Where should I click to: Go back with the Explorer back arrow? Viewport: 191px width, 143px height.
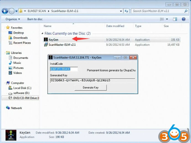(x=5, y=11)
